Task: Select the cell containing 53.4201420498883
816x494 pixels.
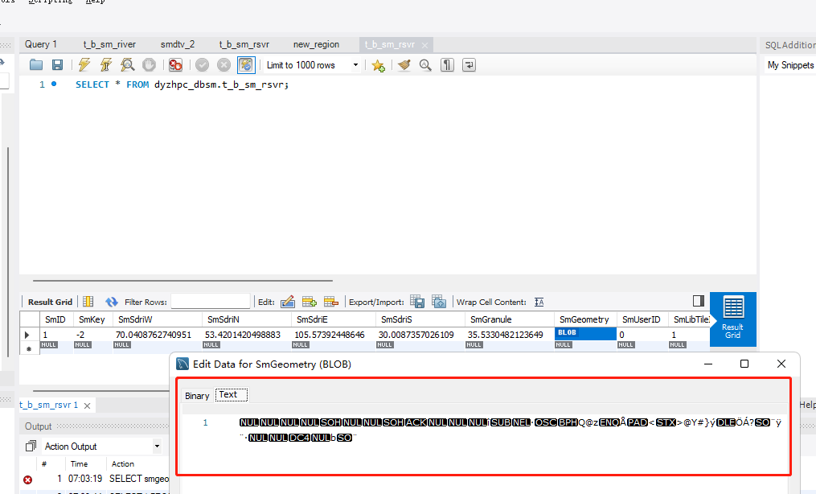Action: (247, 334)
